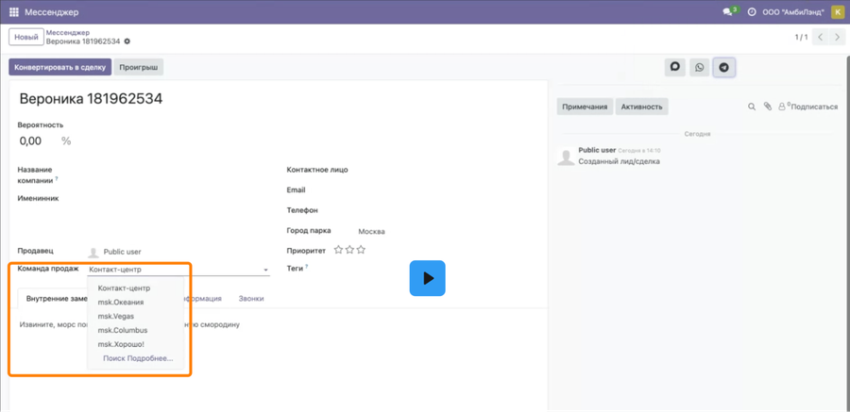This screenshot has height=412, width=850.
Task: Set priority to second star
Action: tap(349, 250)
